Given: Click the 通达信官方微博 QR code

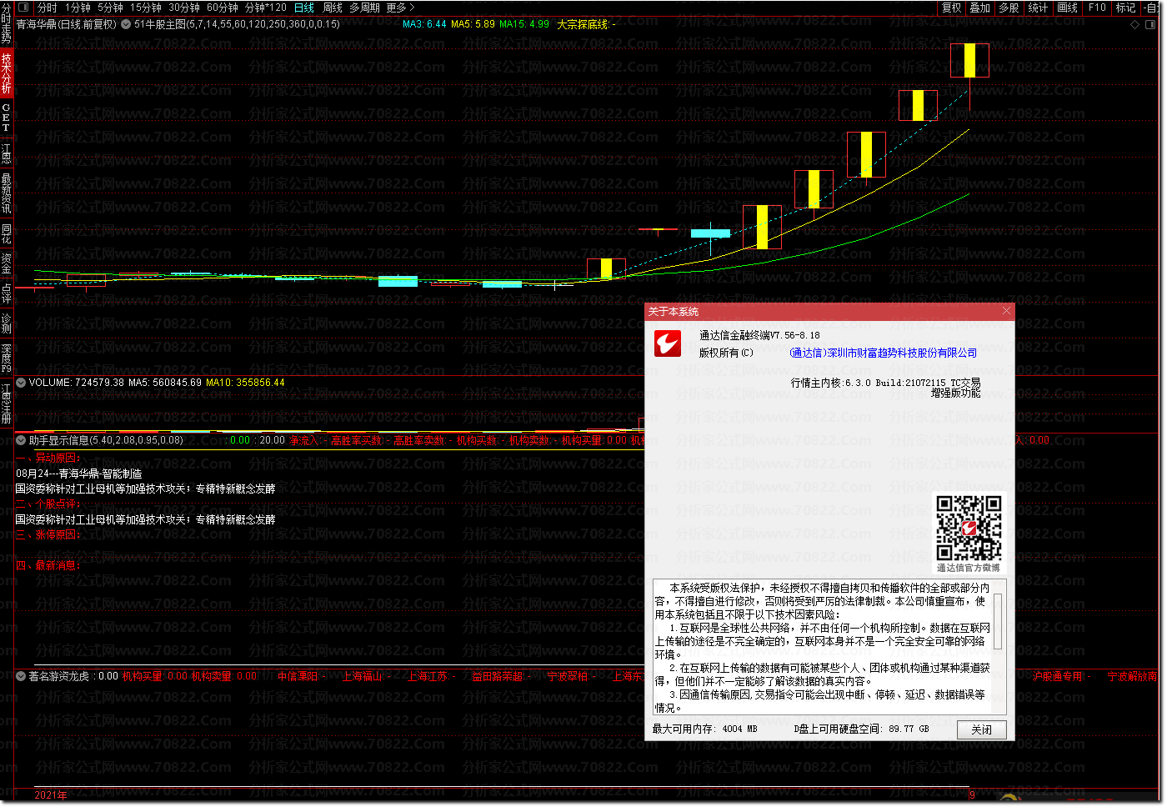Looking at the screenshot, I should (969, 528).
